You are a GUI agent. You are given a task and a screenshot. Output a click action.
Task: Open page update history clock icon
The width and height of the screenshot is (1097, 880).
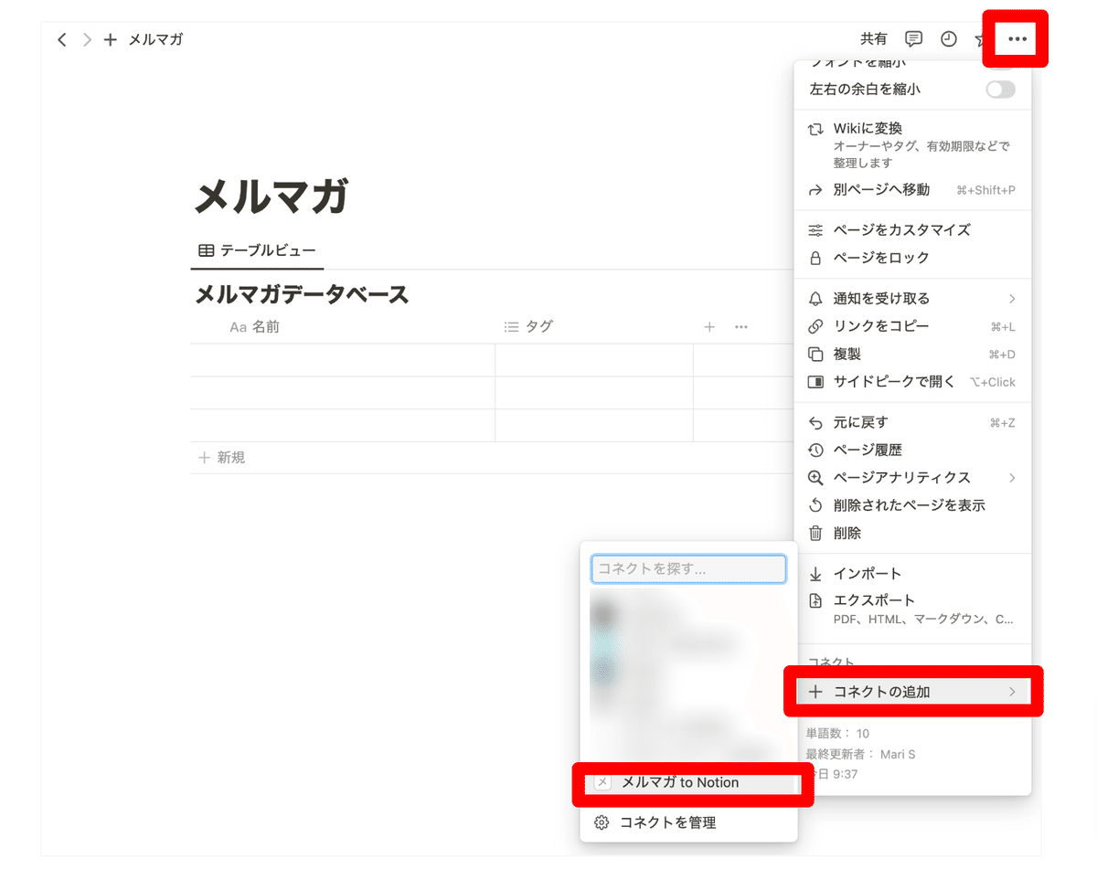[948, 38]
